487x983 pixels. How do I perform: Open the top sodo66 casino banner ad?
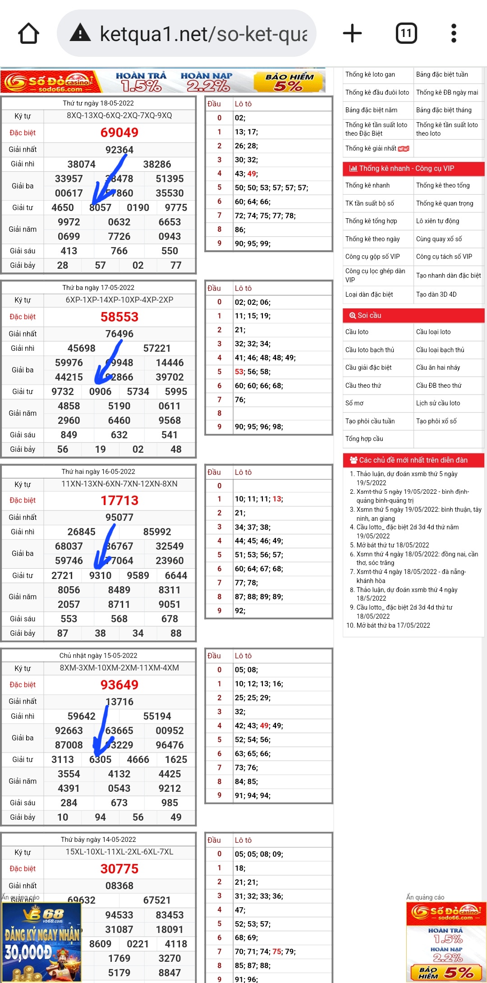click(163, 81)
